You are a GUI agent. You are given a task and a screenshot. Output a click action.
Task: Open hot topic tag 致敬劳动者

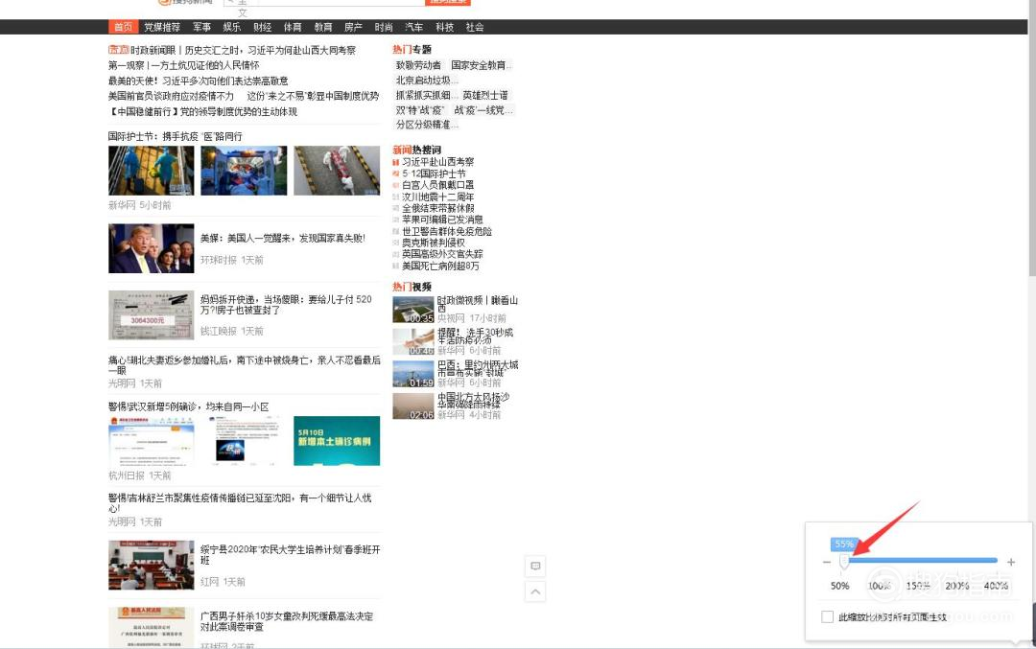[418, 65]
